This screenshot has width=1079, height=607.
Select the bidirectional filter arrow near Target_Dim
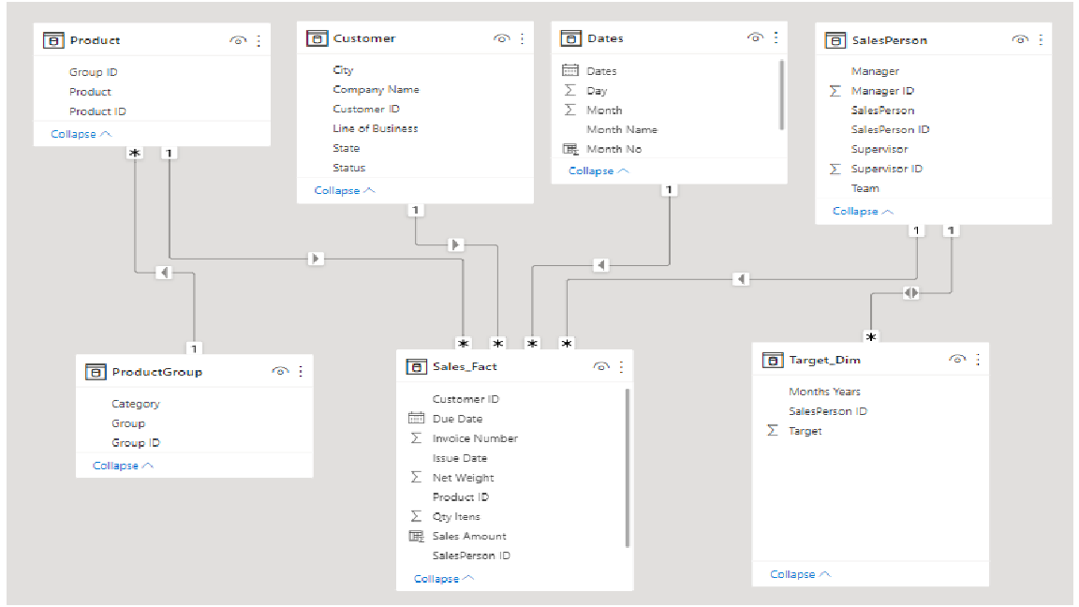911,292
